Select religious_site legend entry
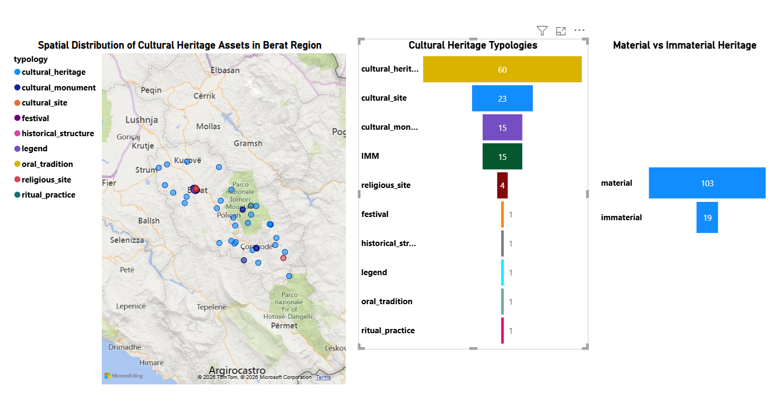 point(43,180)
